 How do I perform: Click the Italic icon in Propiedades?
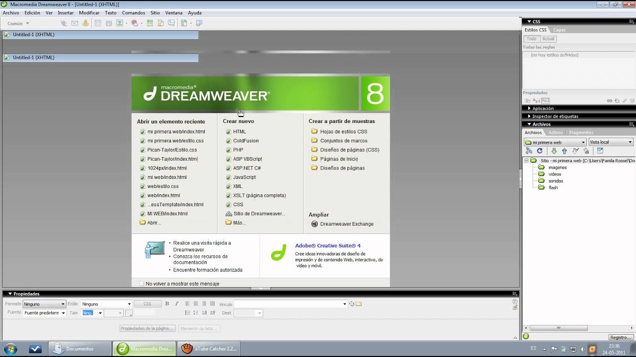pos(176,304)
